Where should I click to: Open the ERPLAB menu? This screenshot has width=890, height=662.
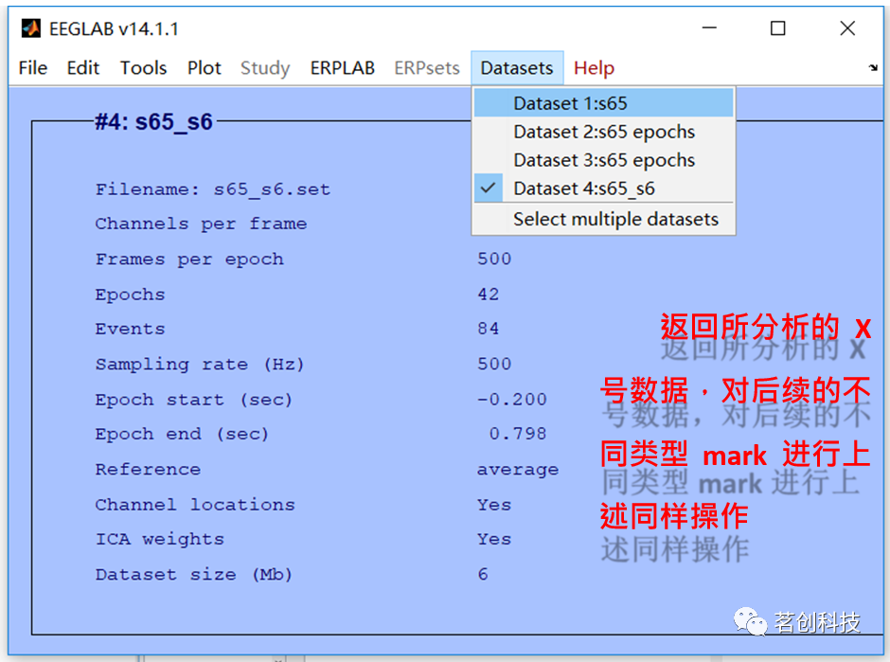click(342, 67)
